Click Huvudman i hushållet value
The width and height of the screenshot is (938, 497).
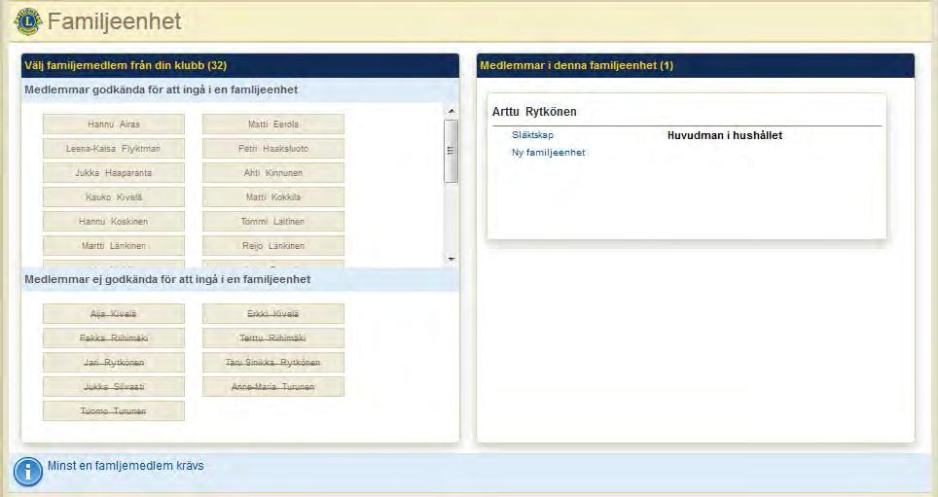(725, 136)
